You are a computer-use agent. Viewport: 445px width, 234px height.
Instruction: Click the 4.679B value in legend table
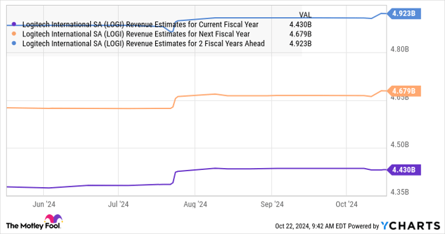tap(300, 34)
